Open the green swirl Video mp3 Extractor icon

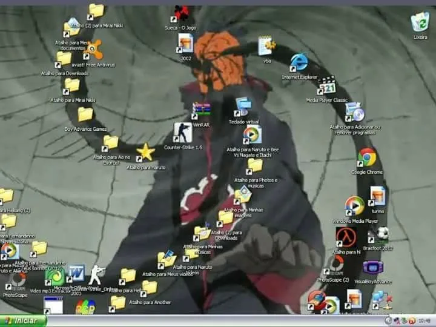(54, 277)
